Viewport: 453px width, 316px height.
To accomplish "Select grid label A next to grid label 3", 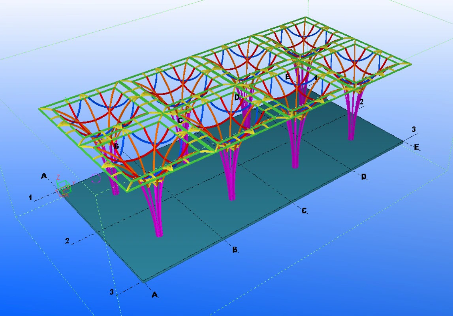I will [x=155, y=295].
